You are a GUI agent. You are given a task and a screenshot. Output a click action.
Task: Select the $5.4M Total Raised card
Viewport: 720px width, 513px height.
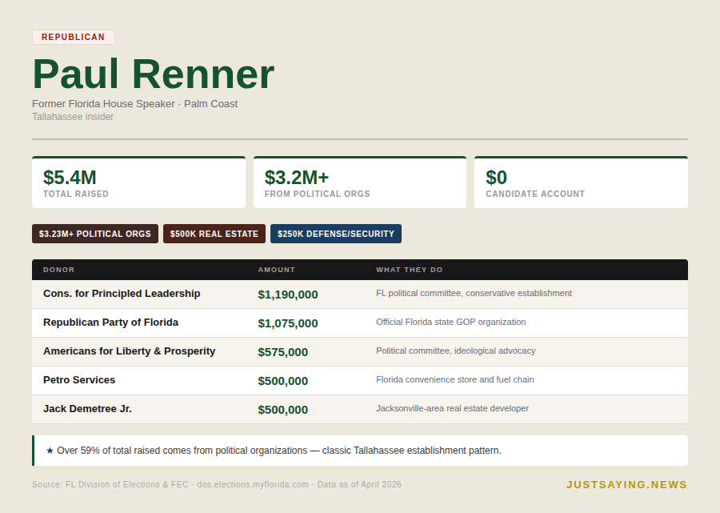click(138, 182)
